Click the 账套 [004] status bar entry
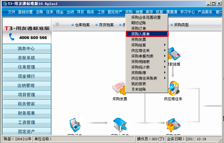224x143 pixels. point(17,139)
